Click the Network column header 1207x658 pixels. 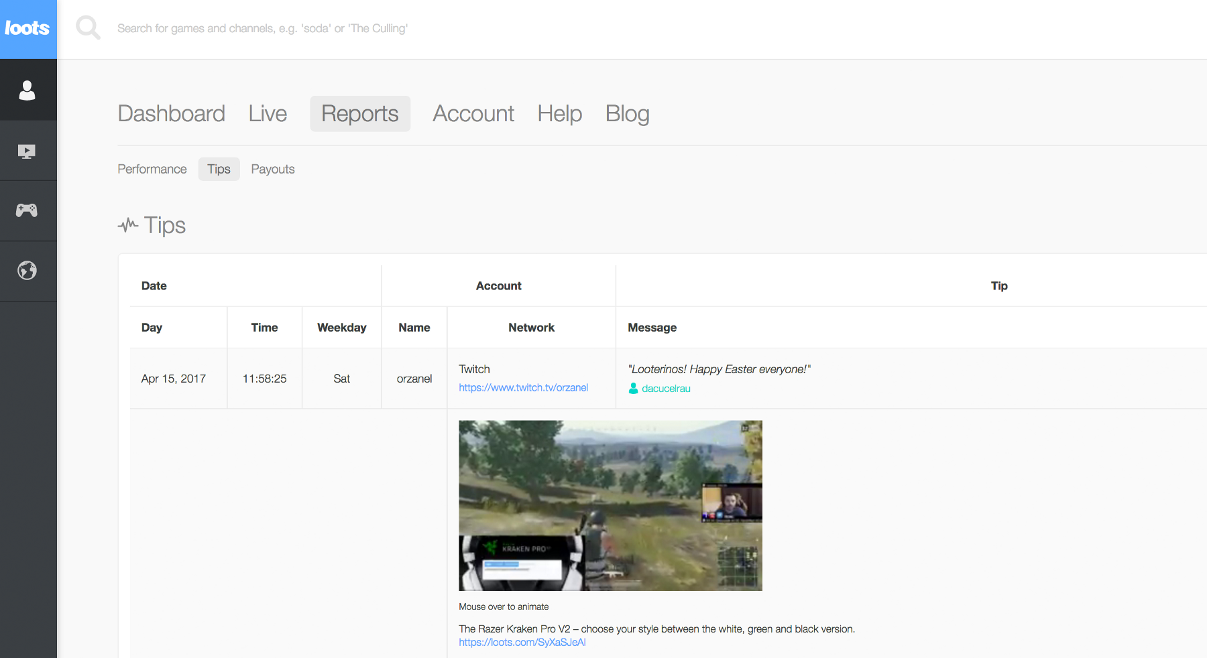(x=532, y=328)
